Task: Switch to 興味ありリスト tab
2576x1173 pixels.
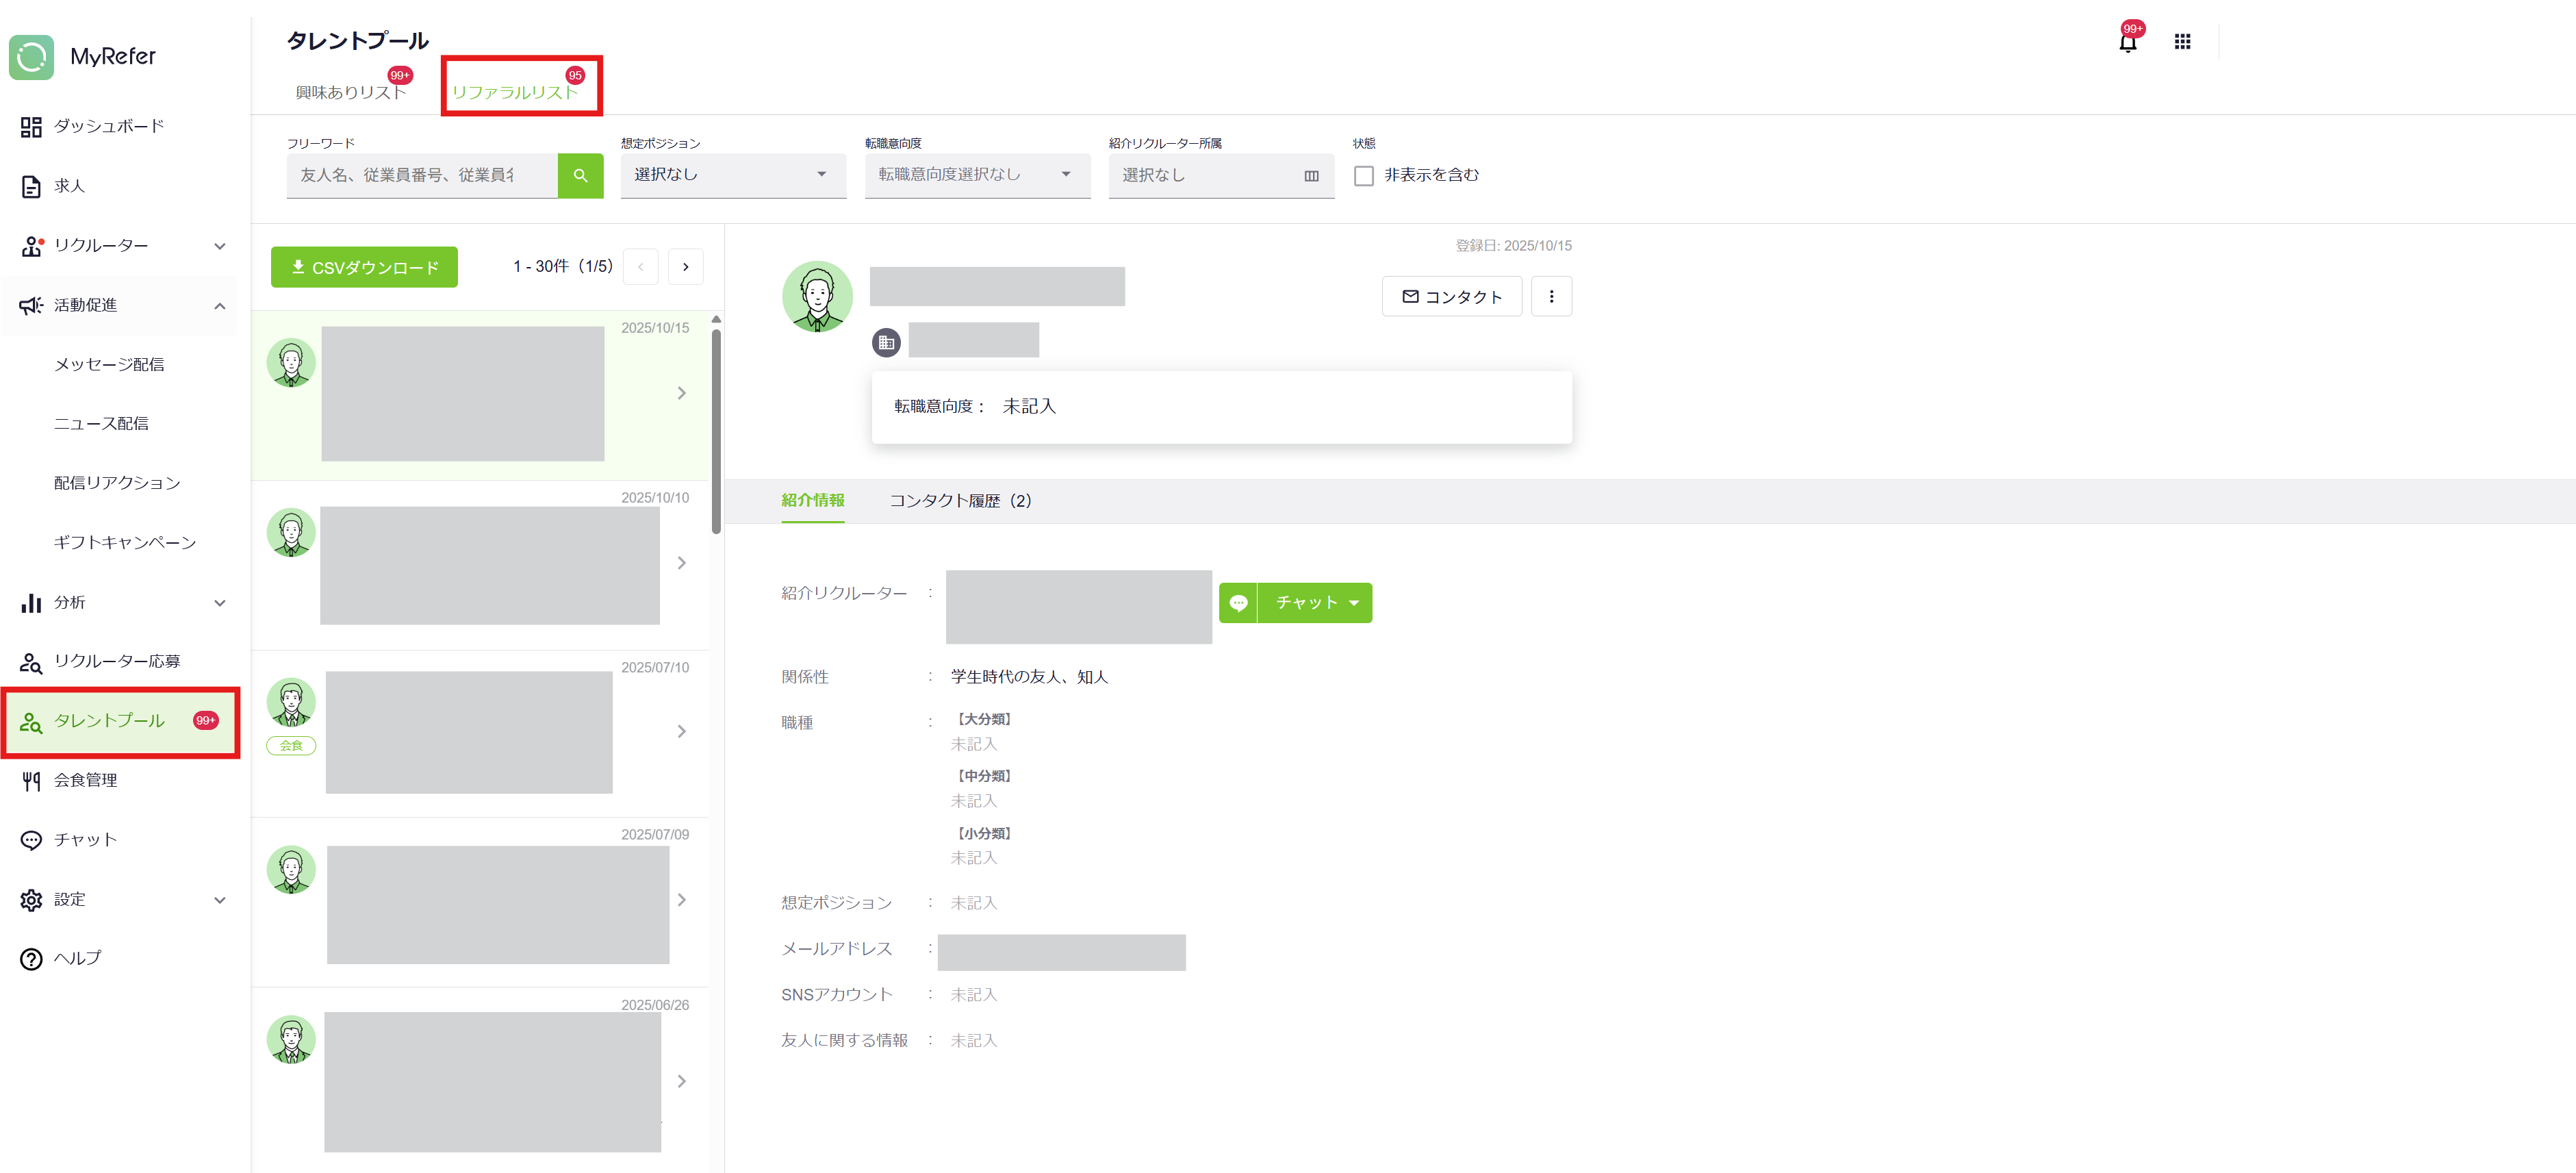Action: point(350,92)
